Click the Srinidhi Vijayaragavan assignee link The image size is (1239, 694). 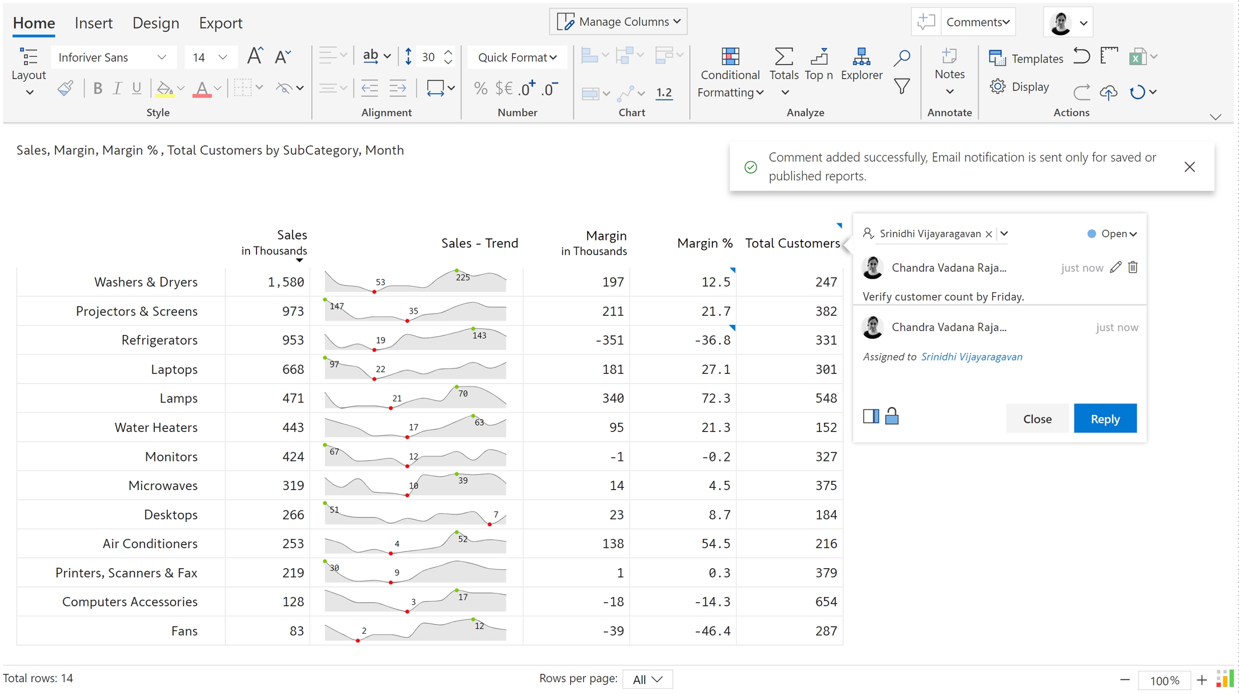tap(971, 357)
